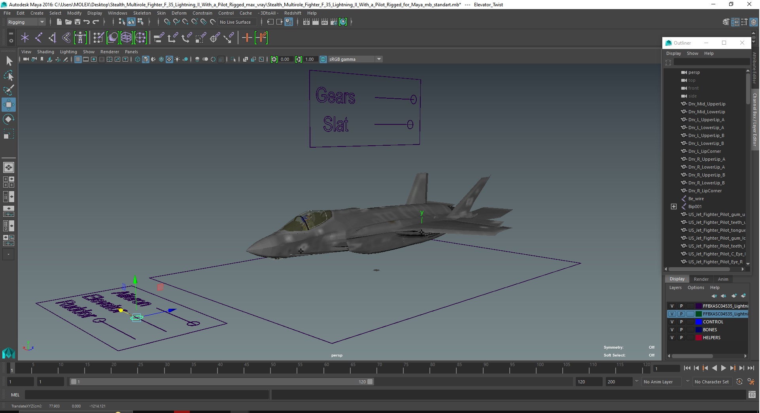Open the Rigging menu set dropdown
Screen dimensions: 760x413
tap(26, 22)
